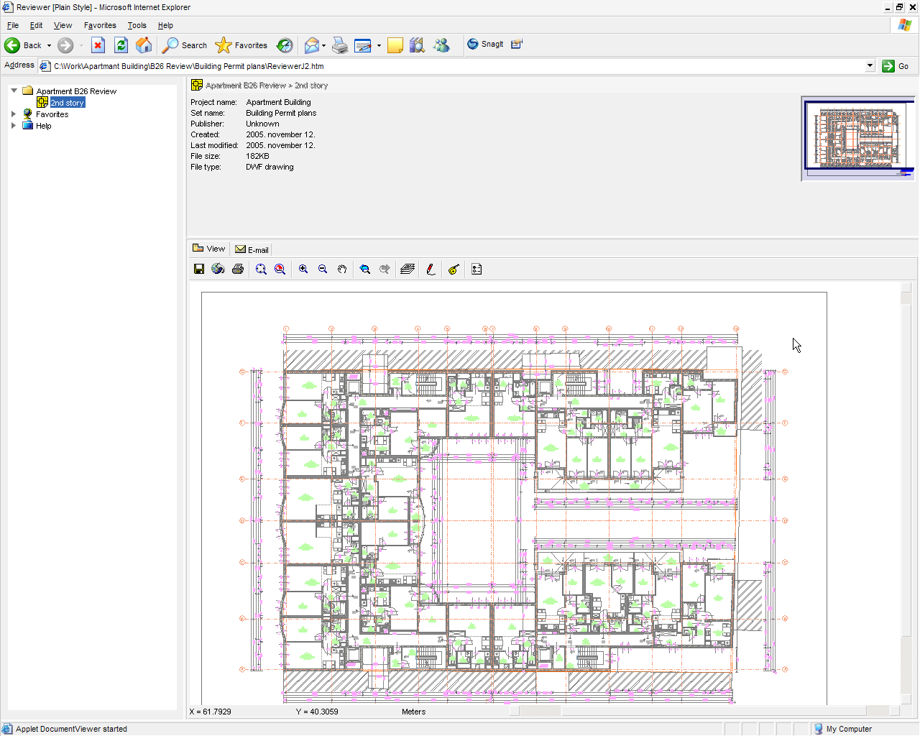Click the Zoom Extents icon
Image resolution: width=920 pixels, height=736 pixels.
[261, 269]
